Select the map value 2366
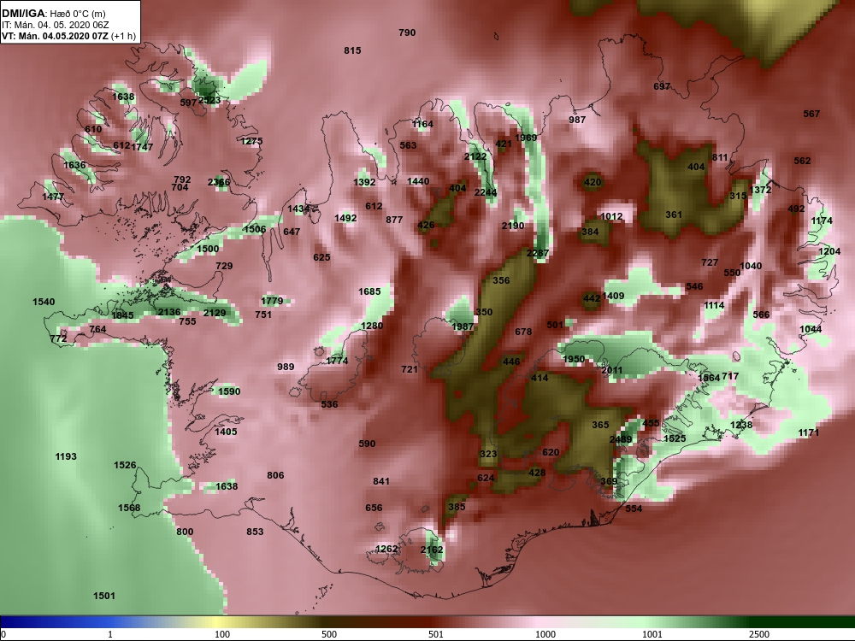This screenshot has height=641, width=855. (x=219, y=182)
